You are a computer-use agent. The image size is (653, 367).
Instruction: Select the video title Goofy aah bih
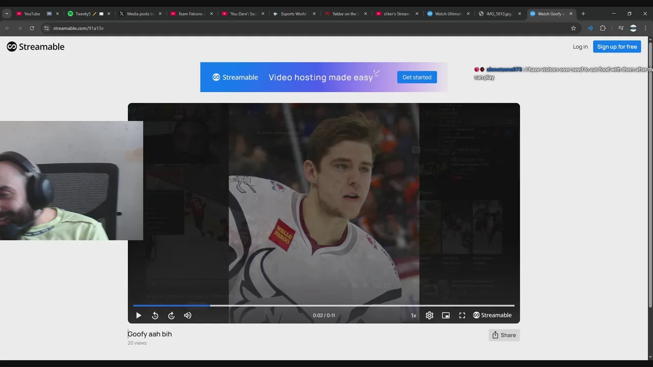pyautogui.click(x=149, y=334)
